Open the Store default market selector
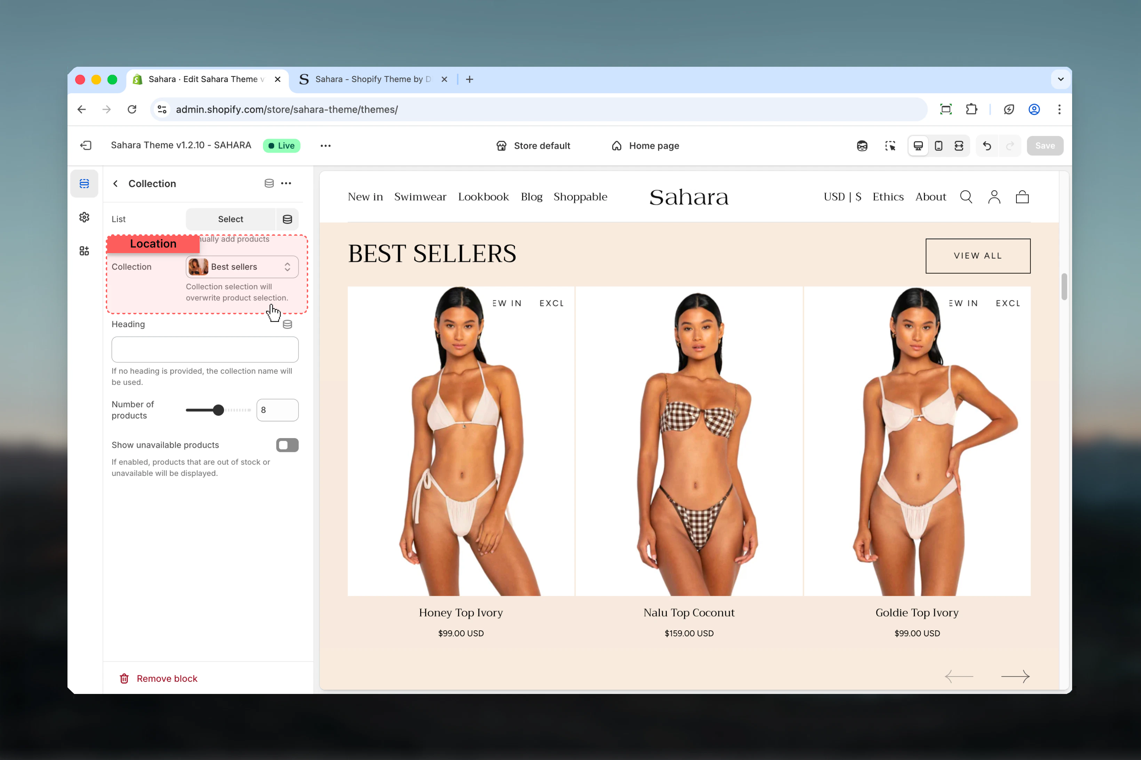1141x760 pixels. pos(533,146)
